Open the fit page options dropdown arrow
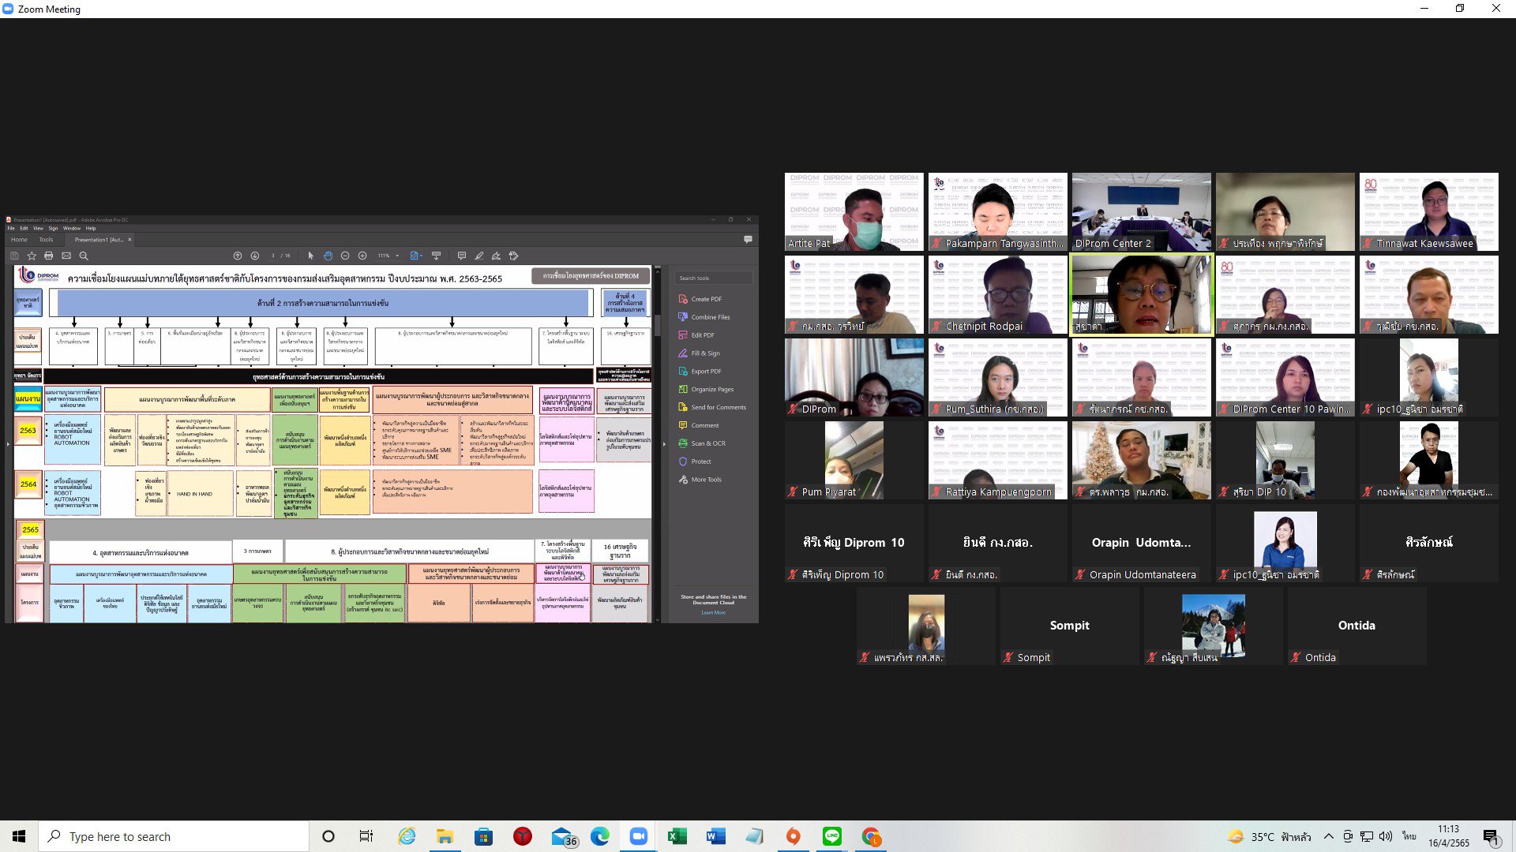This screenshot has height=852, width=1516. point(423,256)
